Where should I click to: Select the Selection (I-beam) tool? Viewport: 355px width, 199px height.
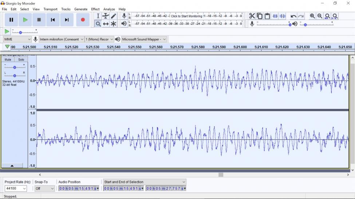pyautogui.click(x=98, y=16)
